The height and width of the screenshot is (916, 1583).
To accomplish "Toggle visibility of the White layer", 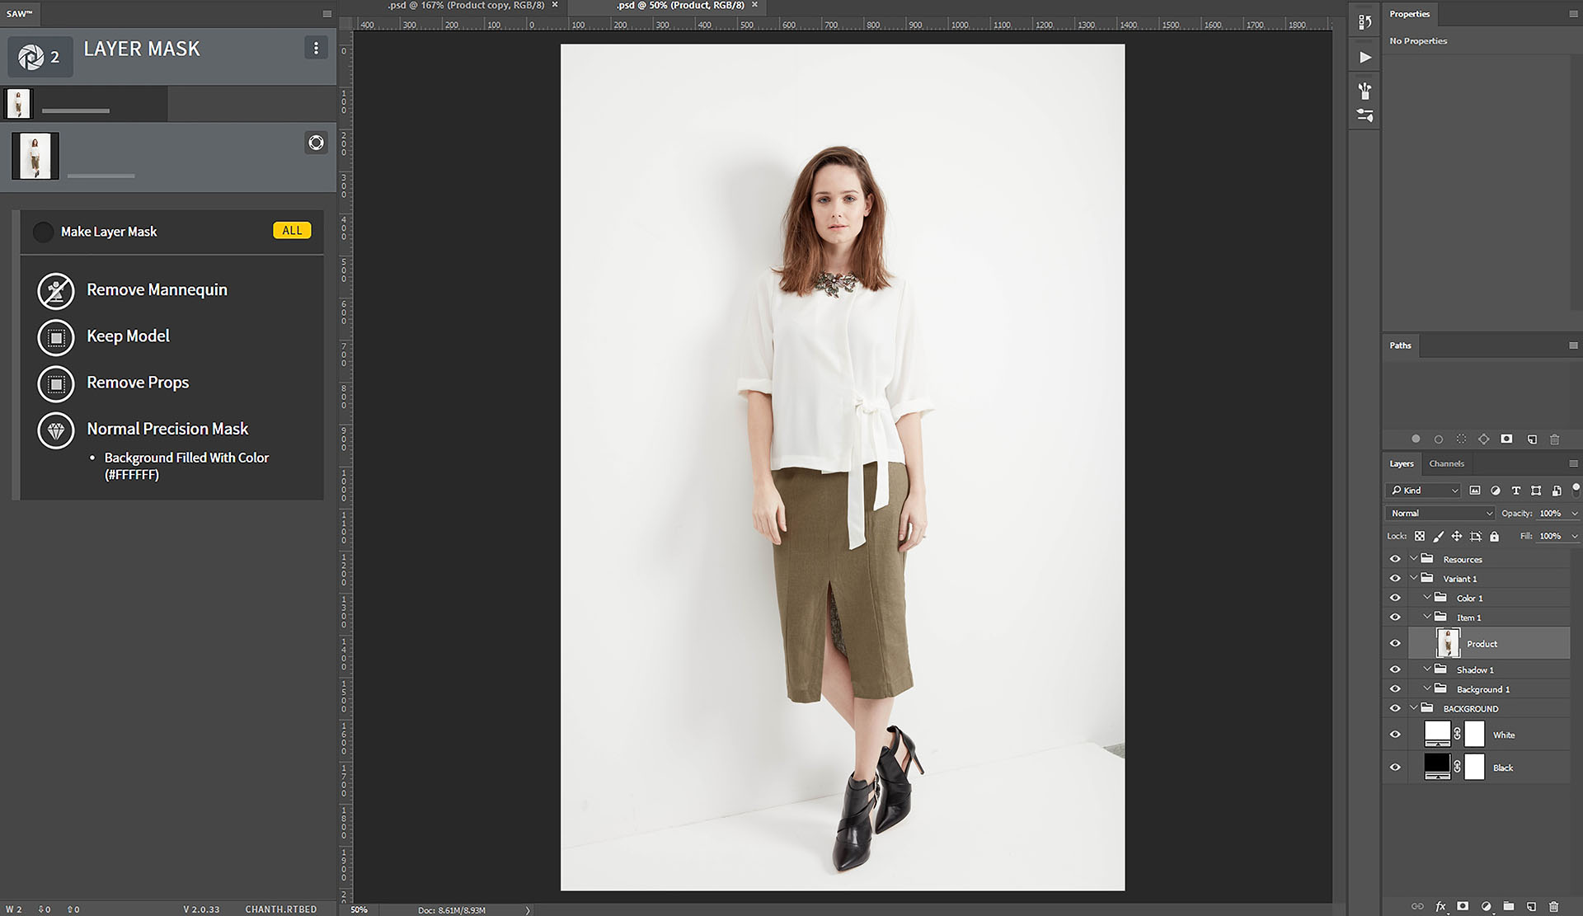I will [x=1395, y=735].
